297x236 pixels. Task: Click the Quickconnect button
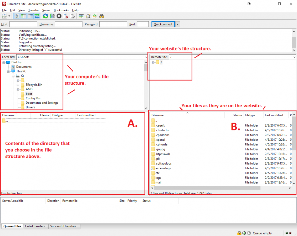click(x=163, y=24)
